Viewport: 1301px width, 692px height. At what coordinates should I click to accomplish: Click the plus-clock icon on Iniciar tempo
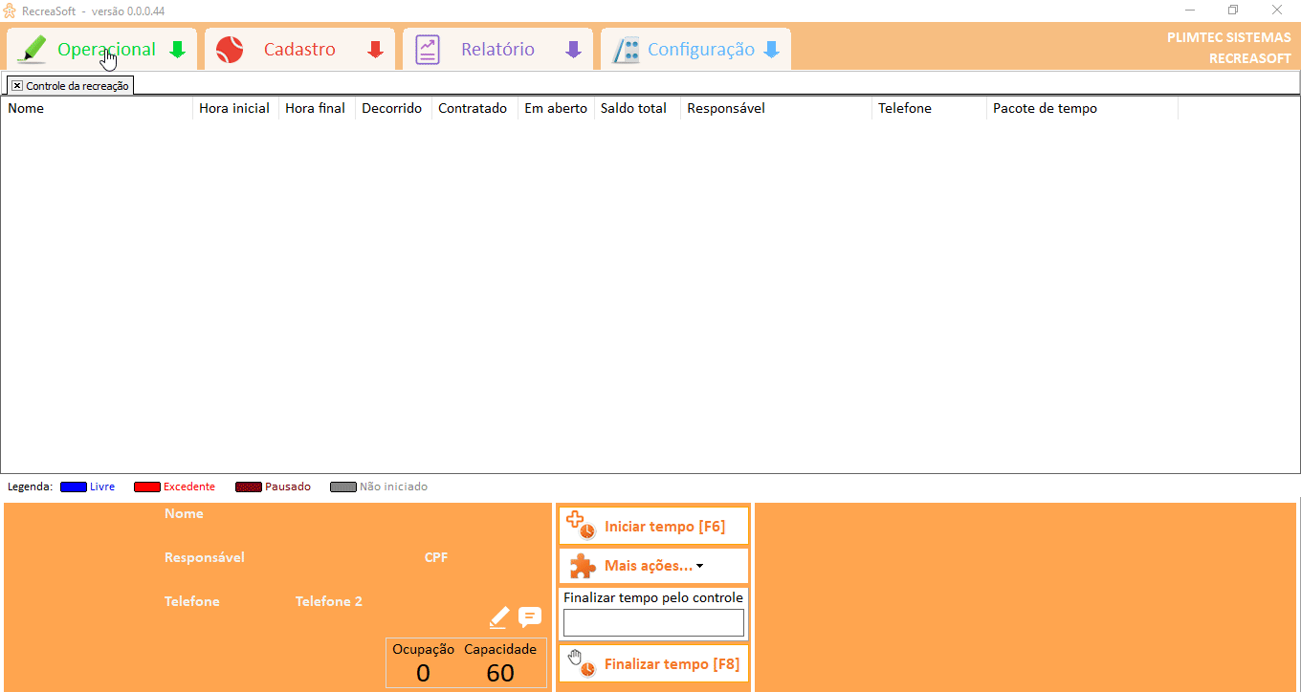pyautogui.click(x=581, y=525)
